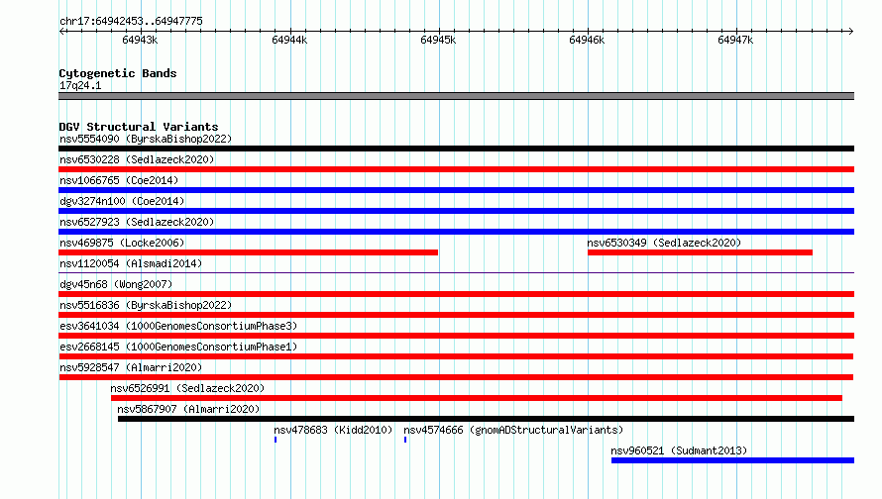Click the thin purple nsv1120054 variant line
The width and height of the screenshot is (882, 499).
(x=456, y=273)
